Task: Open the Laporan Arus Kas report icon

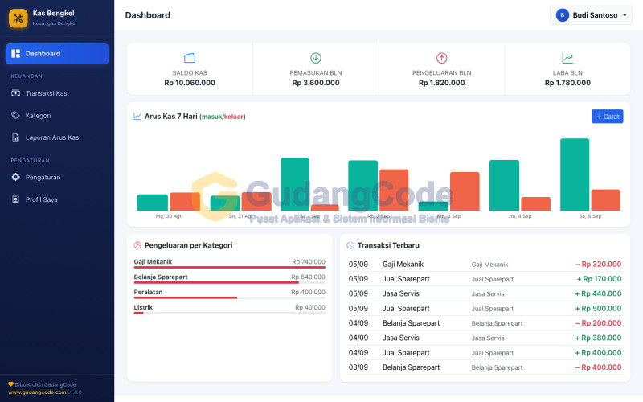Action: pos(15,137)
